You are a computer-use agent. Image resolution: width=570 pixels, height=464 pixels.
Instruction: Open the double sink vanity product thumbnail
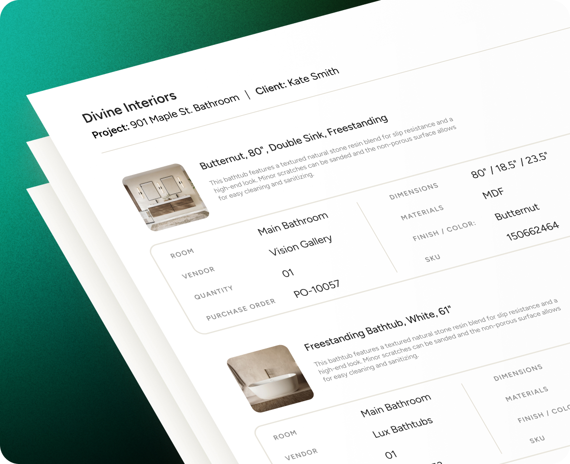click(x=165, y=197)
